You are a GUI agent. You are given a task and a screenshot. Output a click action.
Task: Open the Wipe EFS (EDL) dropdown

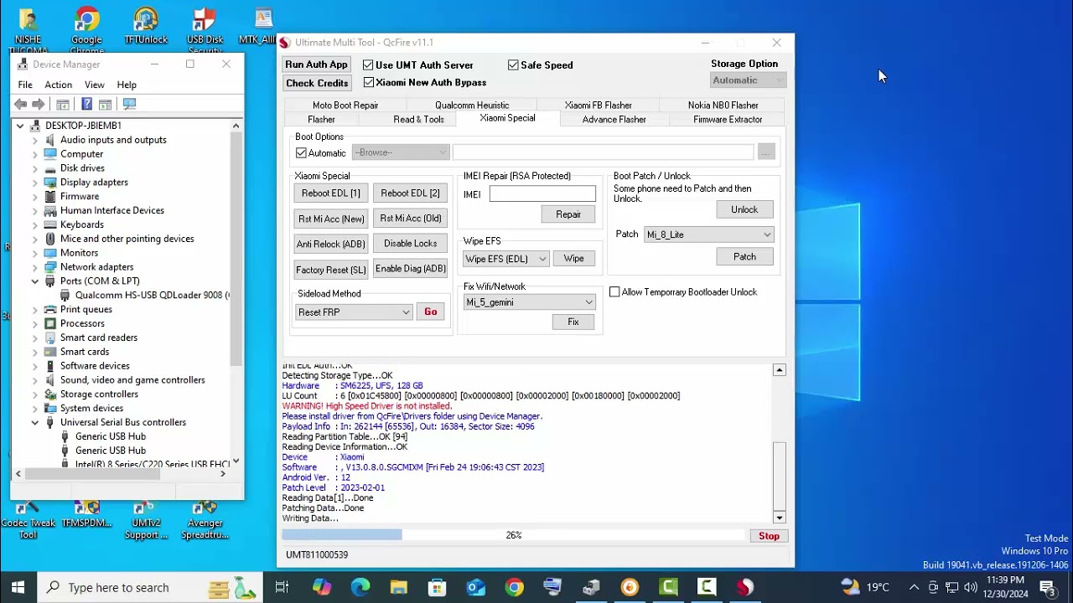506,259
